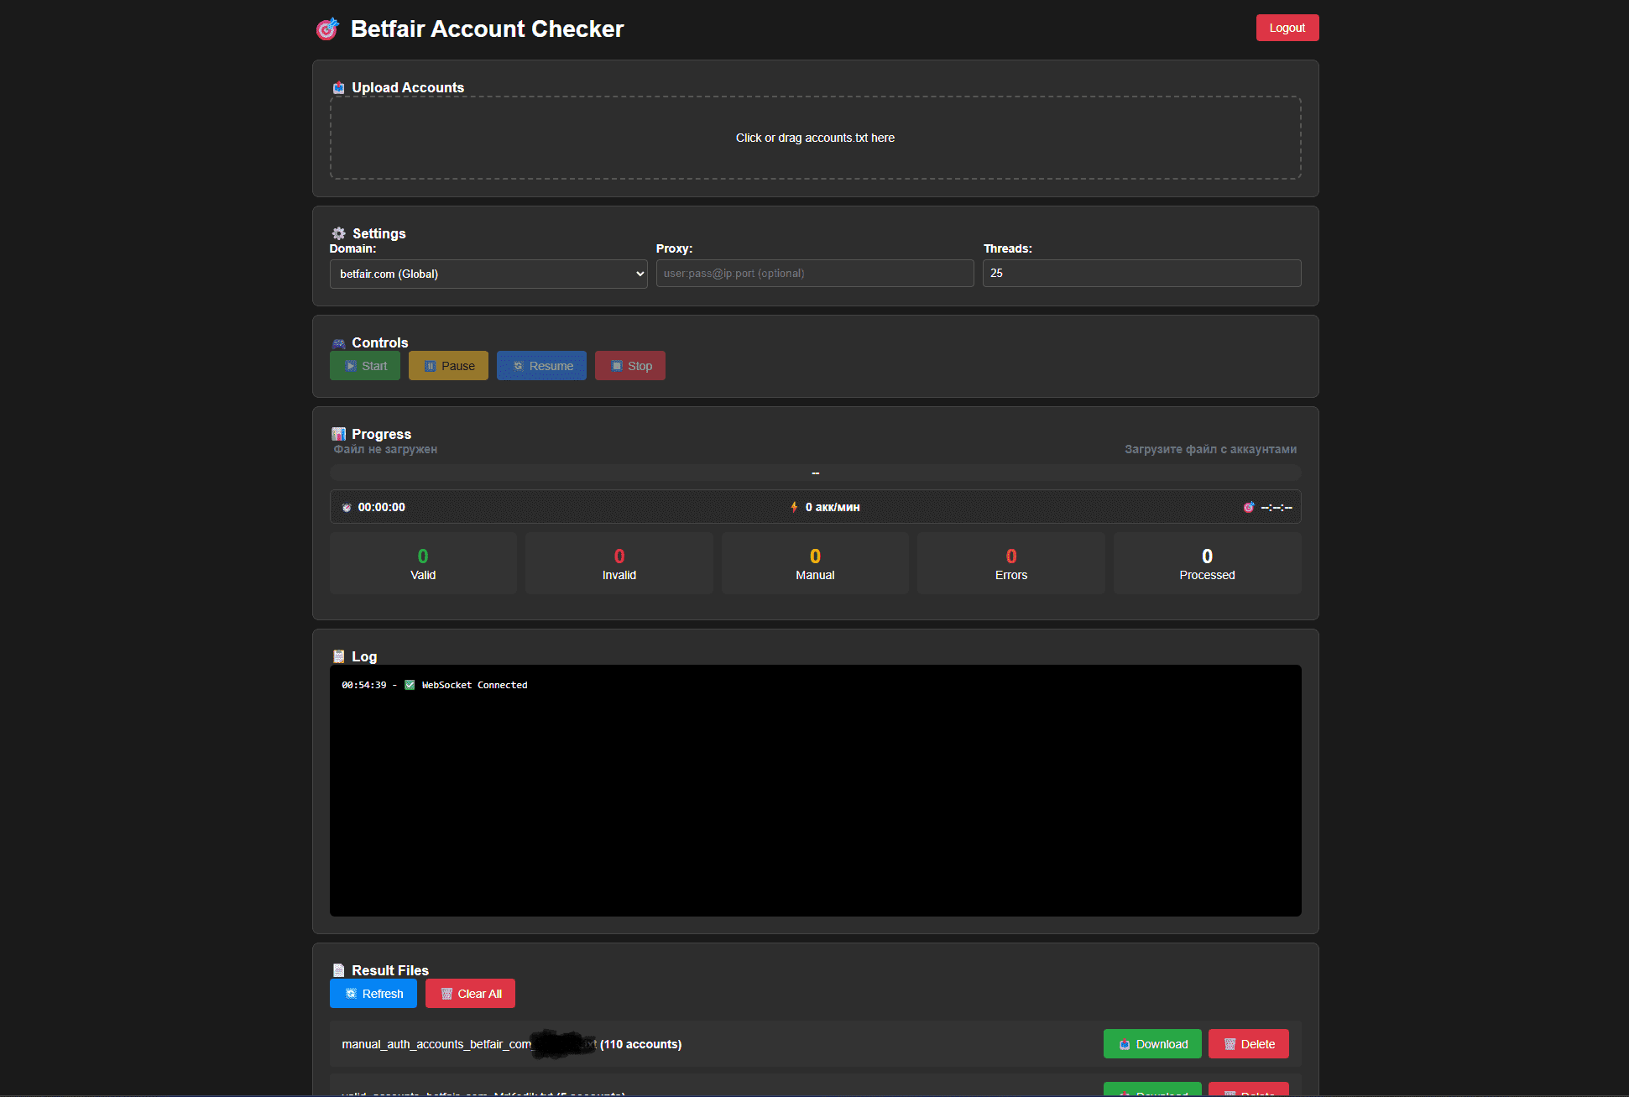Start checking with the green Start button
The width and height of the screenshot is (1629, 1097).
point(365,366)
